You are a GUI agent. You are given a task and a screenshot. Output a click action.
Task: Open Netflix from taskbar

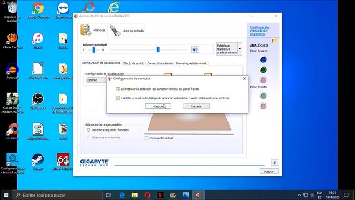[x=160, y=195]
